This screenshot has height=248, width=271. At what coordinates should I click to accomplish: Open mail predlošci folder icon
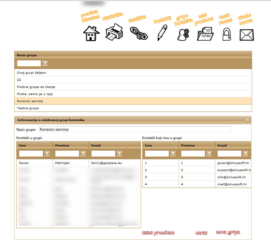[x=205, y=34]
